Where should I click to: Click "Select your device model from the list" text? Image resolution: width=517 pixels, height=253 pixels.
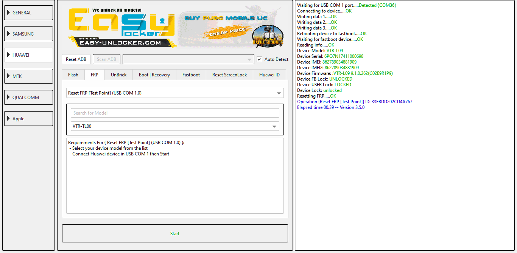pos(110,148)
